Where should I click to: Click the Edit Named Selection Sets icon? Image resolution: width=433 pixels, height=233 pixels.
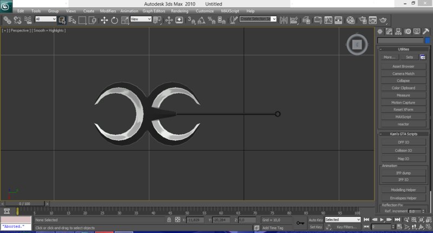[234, 20]
